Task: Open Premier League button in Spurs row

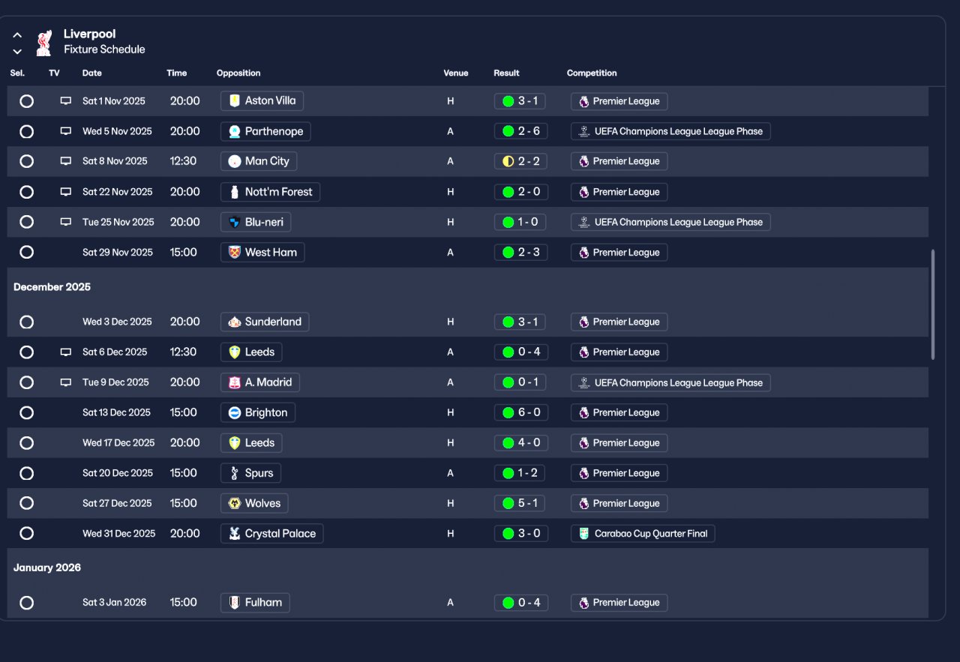Action: coord(619,473)
